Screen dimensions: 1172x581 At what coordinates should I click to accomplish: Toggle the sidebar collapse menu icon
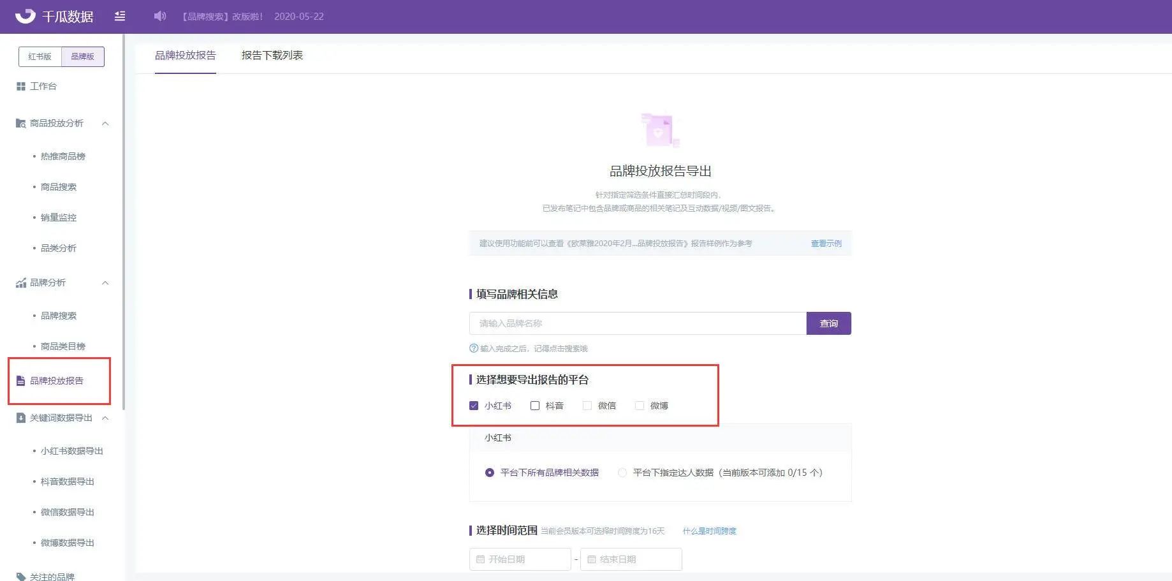point(120,16)
